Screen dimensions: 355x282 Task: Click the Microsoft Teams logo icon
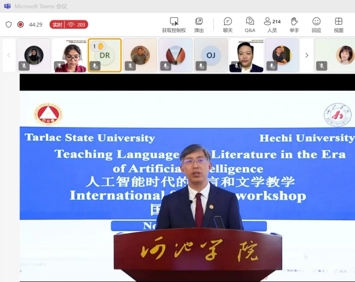click(x=7, y=6)
